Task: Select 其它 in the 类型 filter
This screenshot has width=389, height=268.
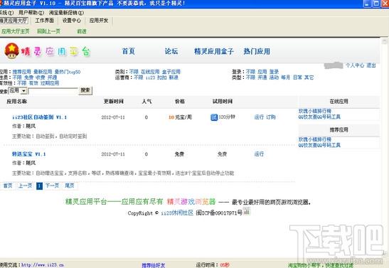Action: pos(309,77)
